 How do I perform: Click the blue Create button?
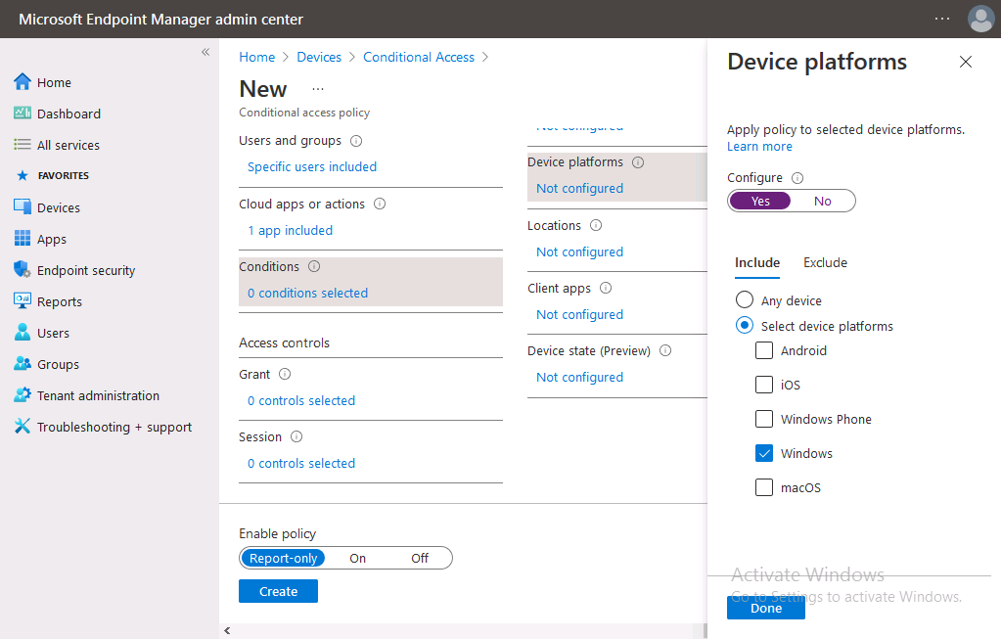(x=278, y=591)
